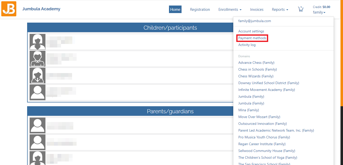Screen dimensions: 343x165
Task: Switch to Advance Chess (Family) domain
Action: pyautogui.click(x=256, y=63)
